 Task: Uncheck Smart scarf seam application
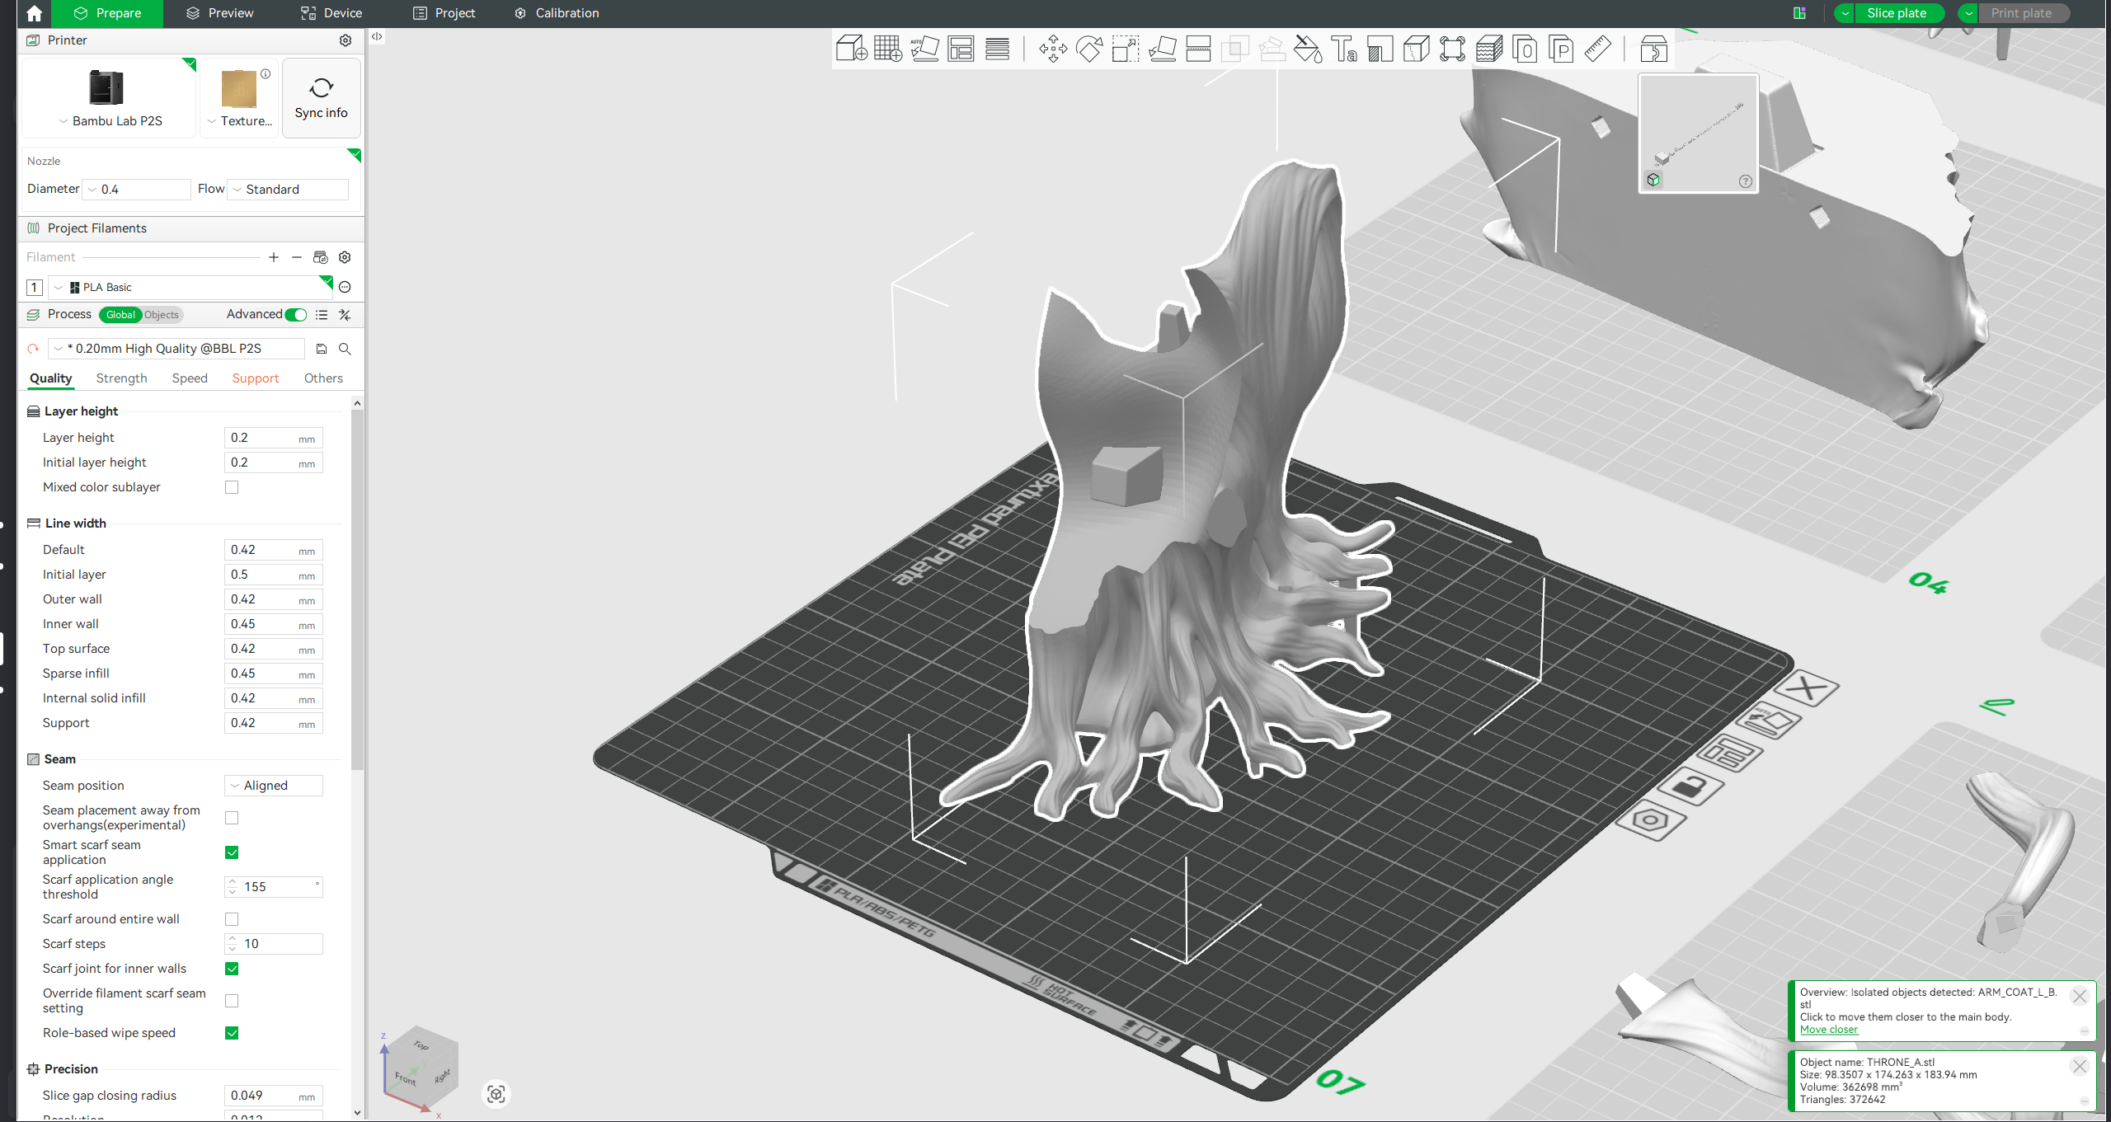point(232,852)
